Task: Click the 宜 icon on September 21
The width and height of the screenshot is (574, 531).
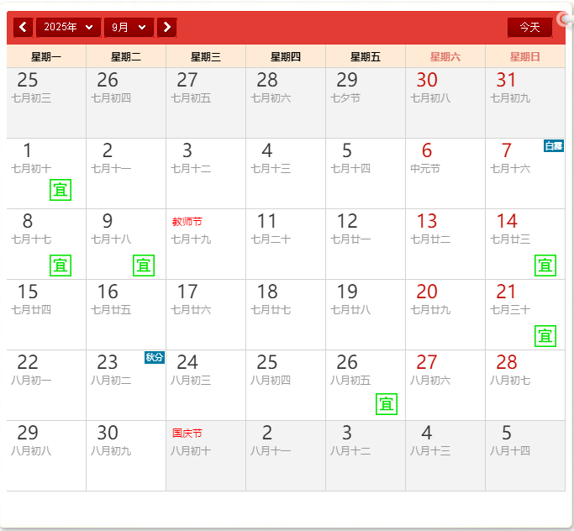Action: pos(545,336)
